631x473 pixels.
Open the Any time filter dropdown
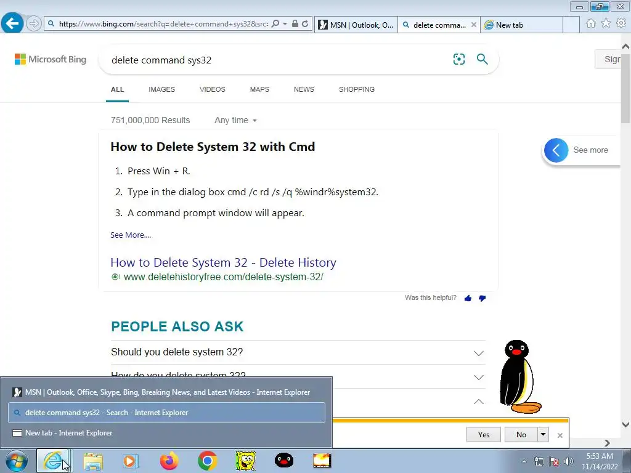235,120
